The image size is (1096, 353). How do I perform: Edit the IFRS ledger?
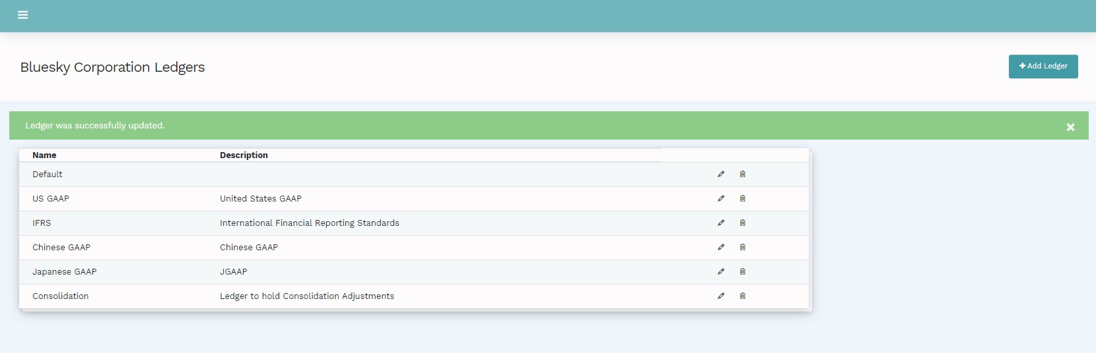point(721,223)
